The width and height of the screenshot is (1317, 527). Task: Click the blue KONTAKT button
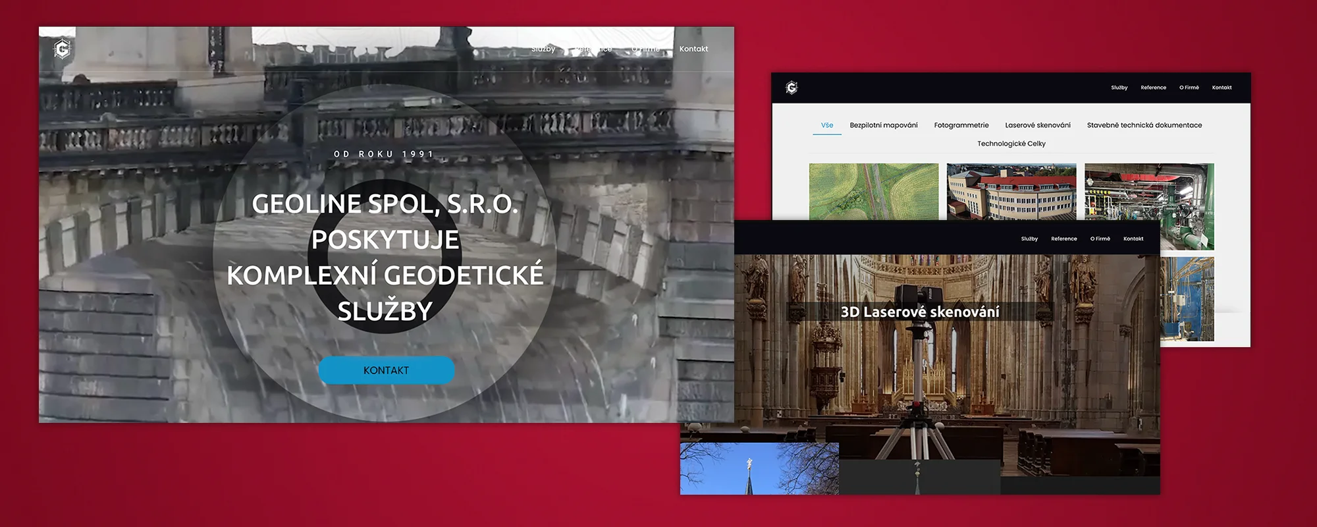pyautogui.click(x=387, y=370)
